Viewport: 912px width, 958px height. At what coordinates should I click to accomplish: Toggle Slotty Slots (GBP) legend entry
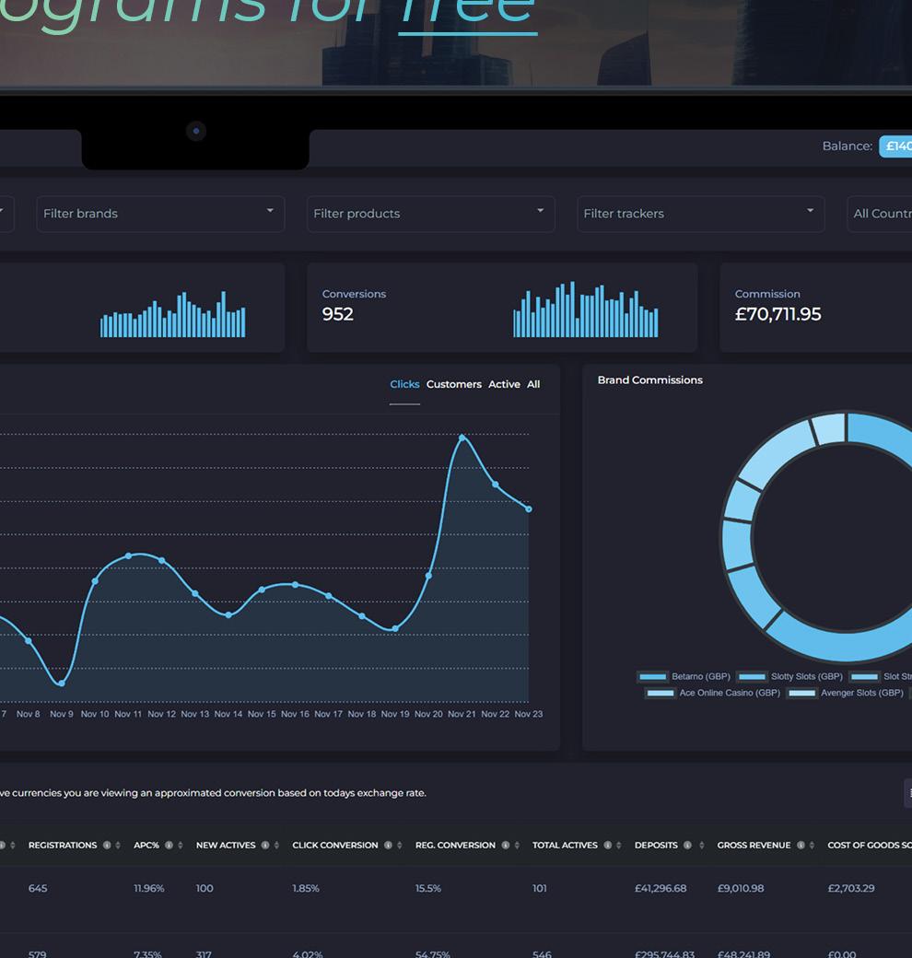point(789,676)
